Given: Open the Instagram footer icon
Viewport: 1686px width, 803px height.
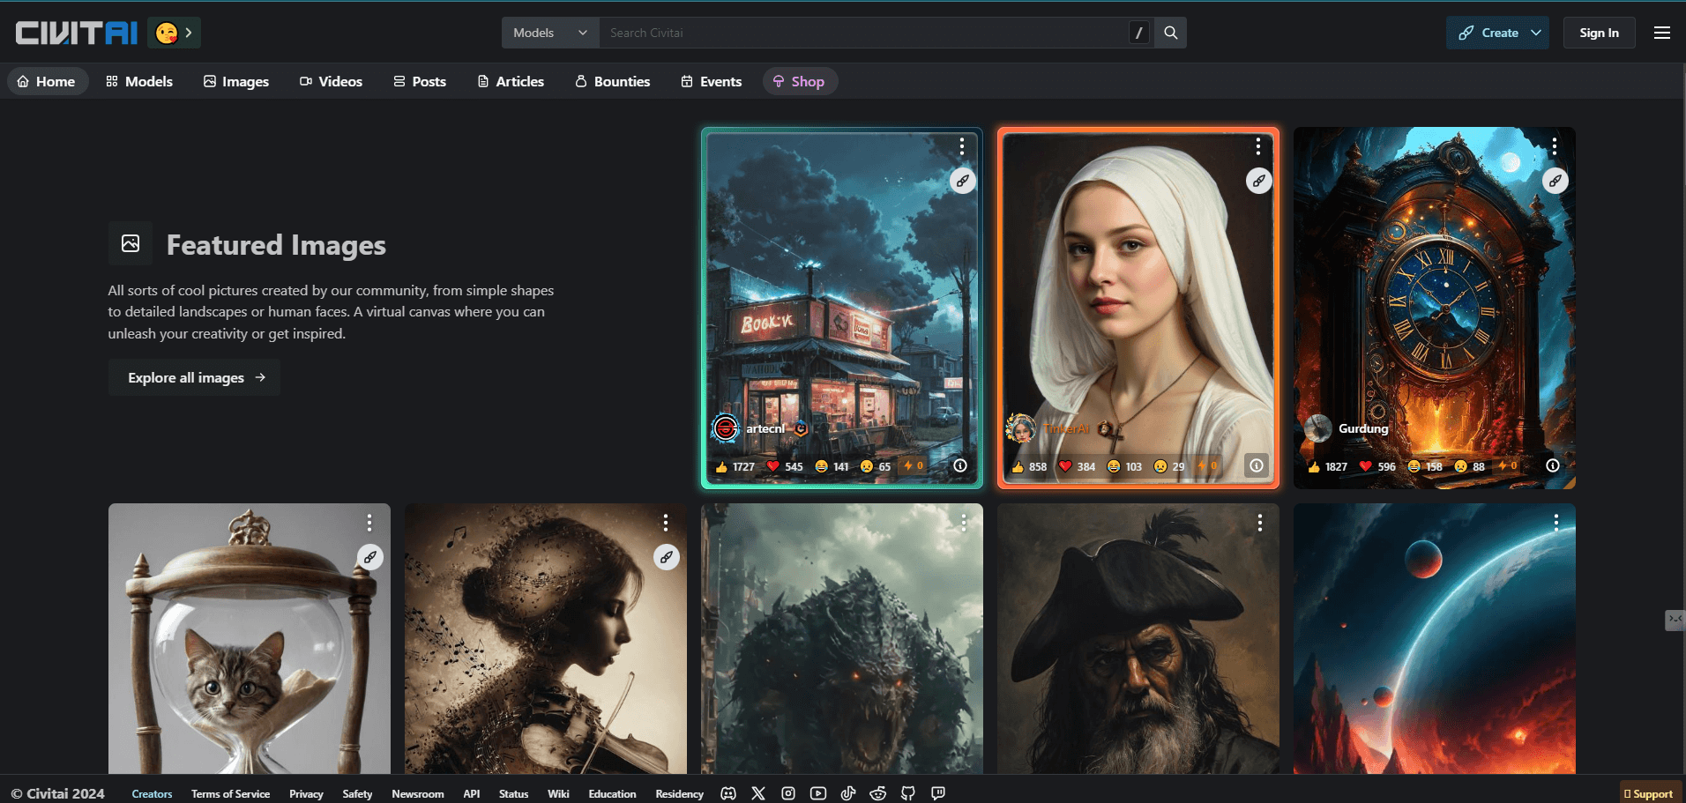Looking at the screenshot, I should click(x=788, y=793).
